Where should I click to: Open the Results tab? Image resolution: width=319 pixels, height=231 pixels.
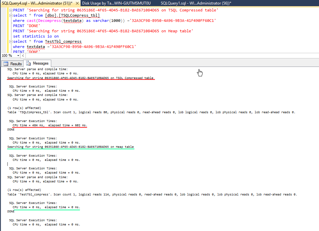tap(12, 64)
